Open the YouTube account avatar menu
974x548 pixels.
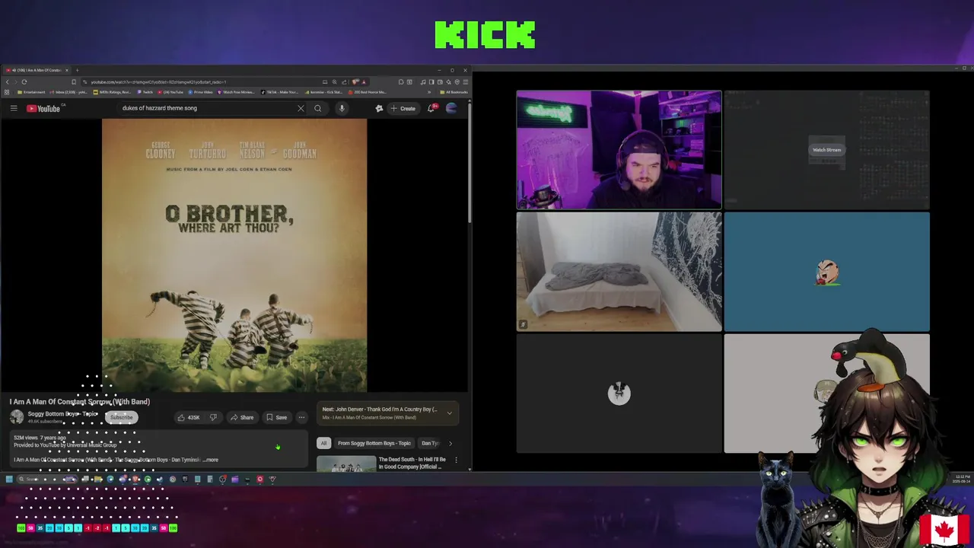(451, 108)
